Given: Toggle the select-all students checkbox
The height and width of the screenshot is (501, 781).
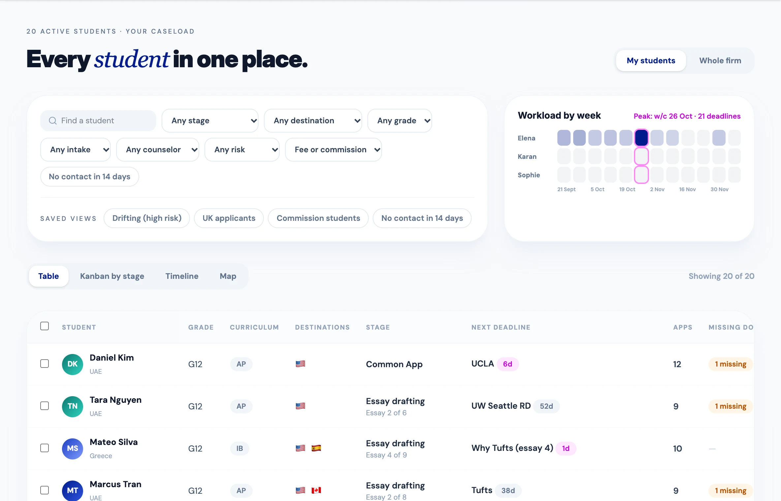Looking at the screenshot, I should 45,326.
